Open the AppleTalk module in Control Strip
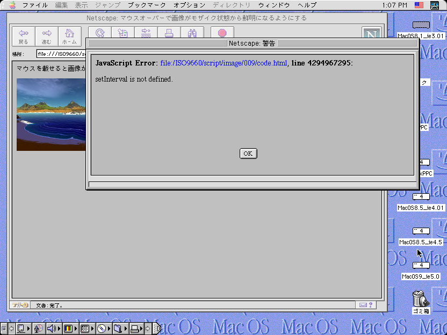This screenshot has width=447, height=335. [x=23, y=329]
